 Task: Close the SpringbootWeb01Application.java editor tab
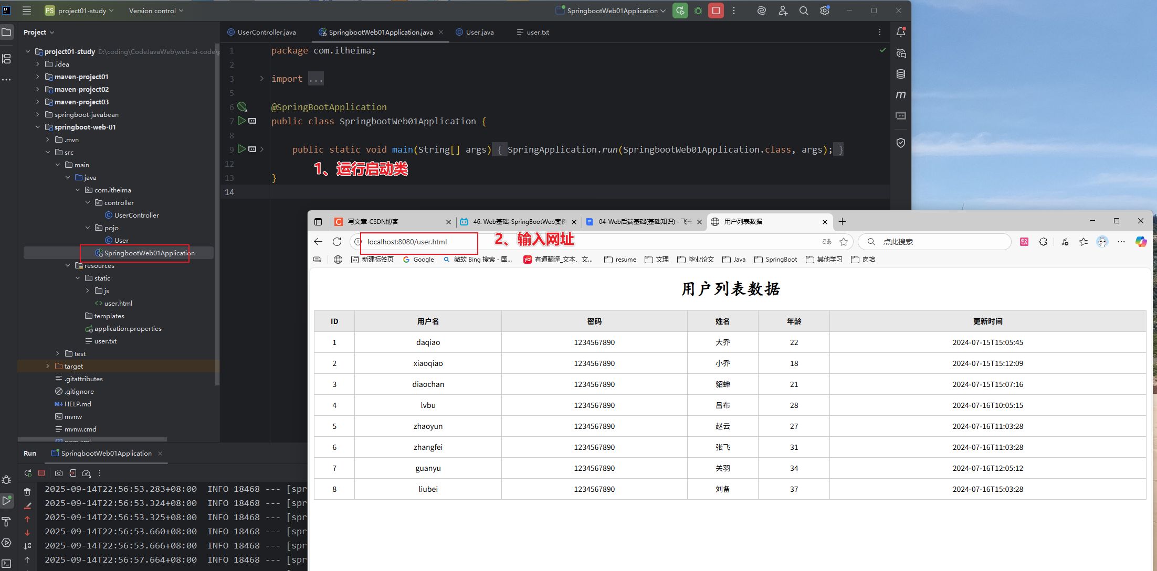click(441, 32)
